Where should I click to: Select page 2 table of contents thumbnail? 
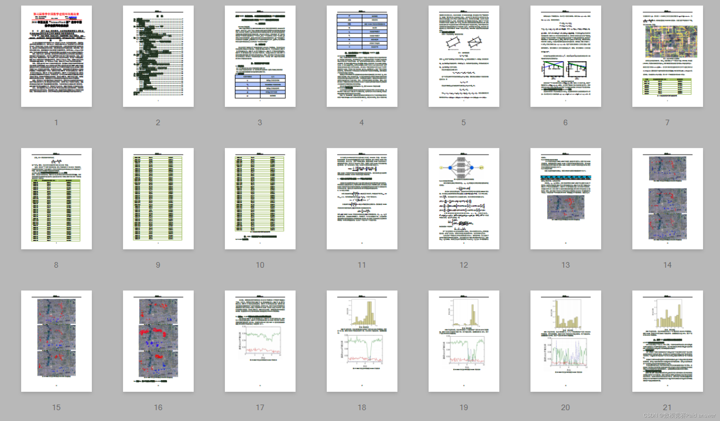[158, 56]
